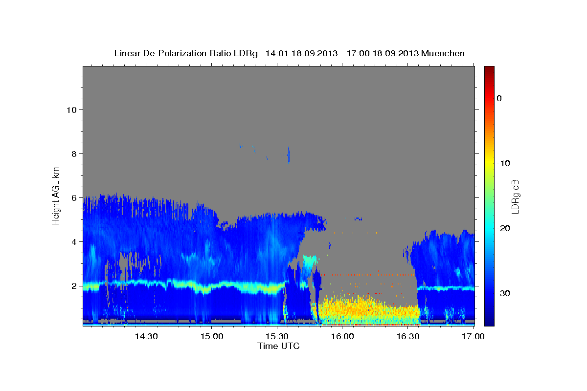The image size is (587, 391).
Task: Click the 'LDRg dB' colorbar label
Action: (515, 196)
